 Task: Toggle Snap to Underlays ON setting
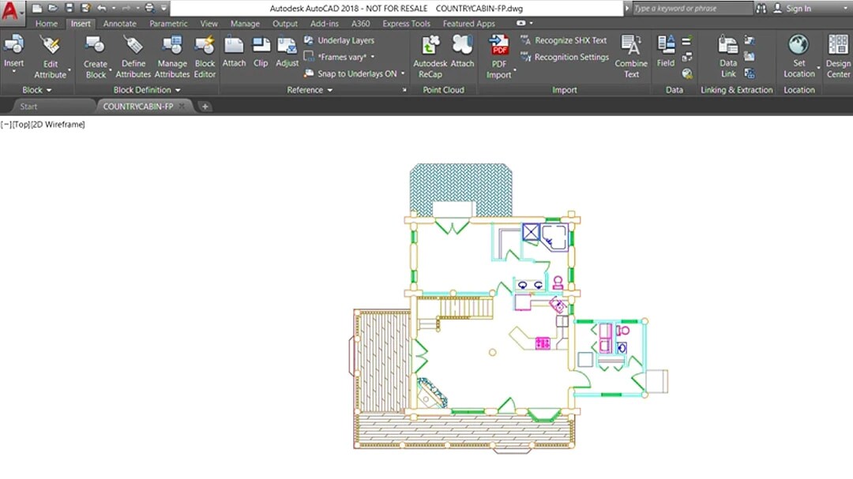pyautogui.click(x=356, y=73)
